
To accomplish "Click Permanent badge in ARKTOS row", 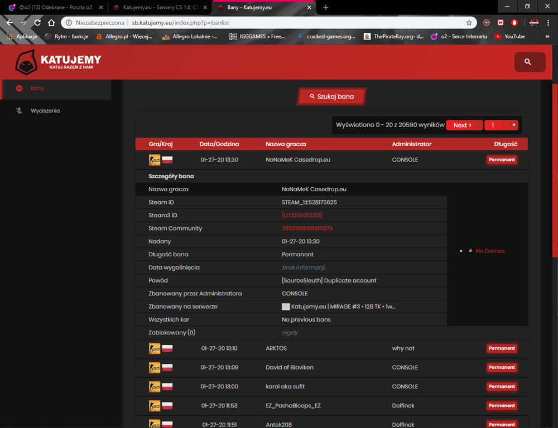I will [x=502, y=348].
